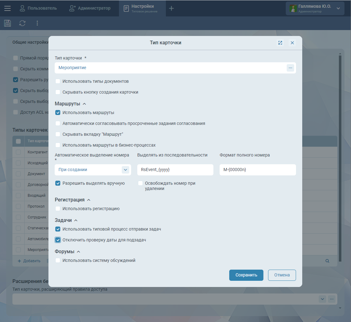Enable Использовать типы документов checkbox

point(58,81)
